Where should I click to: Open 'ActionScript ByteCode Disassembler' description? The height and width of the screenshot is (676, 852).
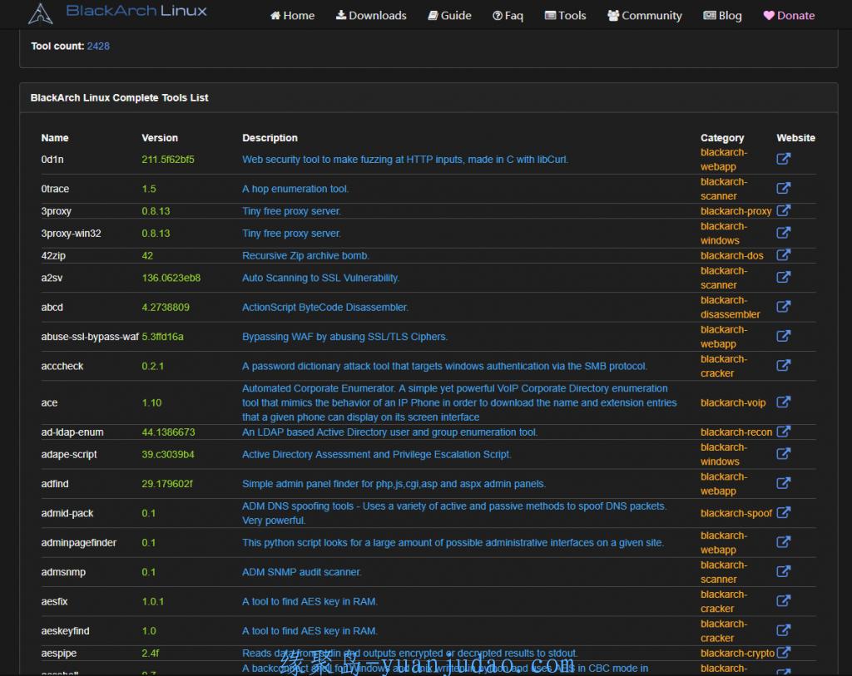pyautogui.click(x=325, y=308)
